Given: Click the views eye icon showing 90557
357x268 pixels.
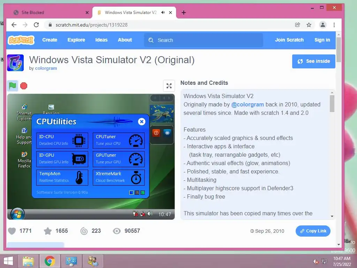Looking at the screenshot, I should 117,231.
